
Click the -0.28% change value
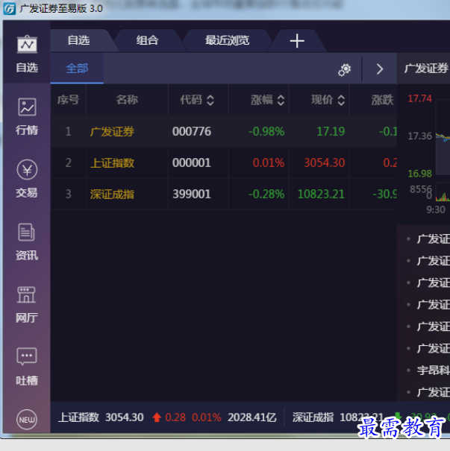pos(266,195)
